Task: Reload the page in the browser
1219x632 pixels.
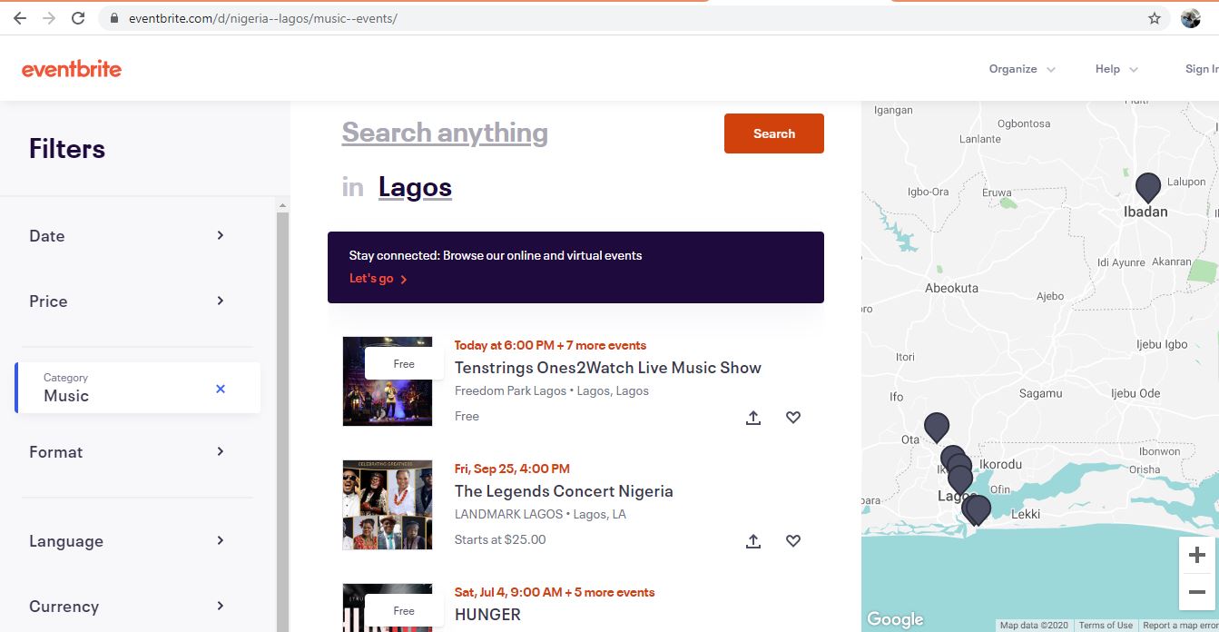Action: coord(78,18)
